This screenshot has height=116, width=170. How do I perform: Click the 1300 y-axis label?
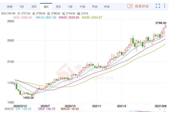pos(11,102)
